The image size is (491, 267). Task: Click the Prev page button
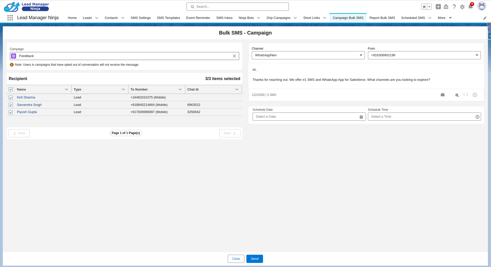(19, 133)
